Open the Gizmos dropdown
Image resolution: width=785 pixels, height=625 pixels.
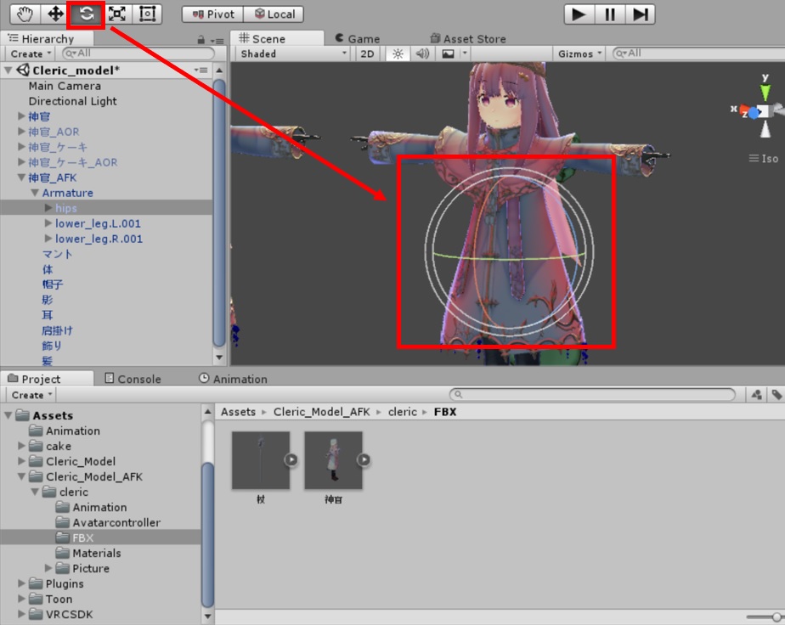pos(580,53)
